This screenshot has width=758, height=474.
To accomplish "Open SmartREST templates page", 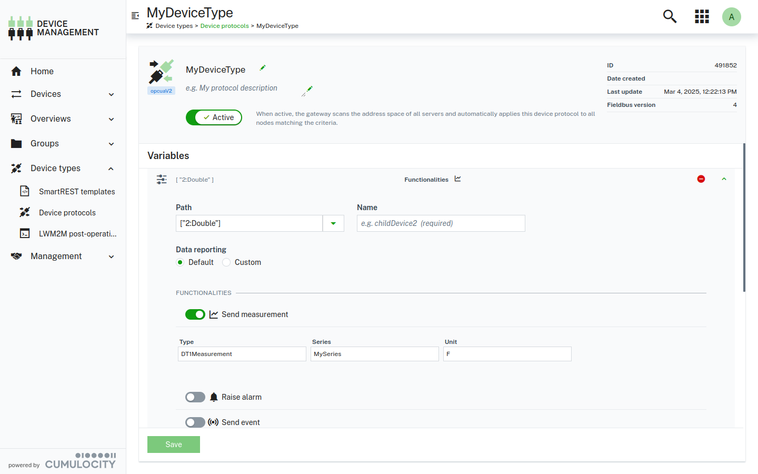I will pyautogui.click(x=77, y=192).
